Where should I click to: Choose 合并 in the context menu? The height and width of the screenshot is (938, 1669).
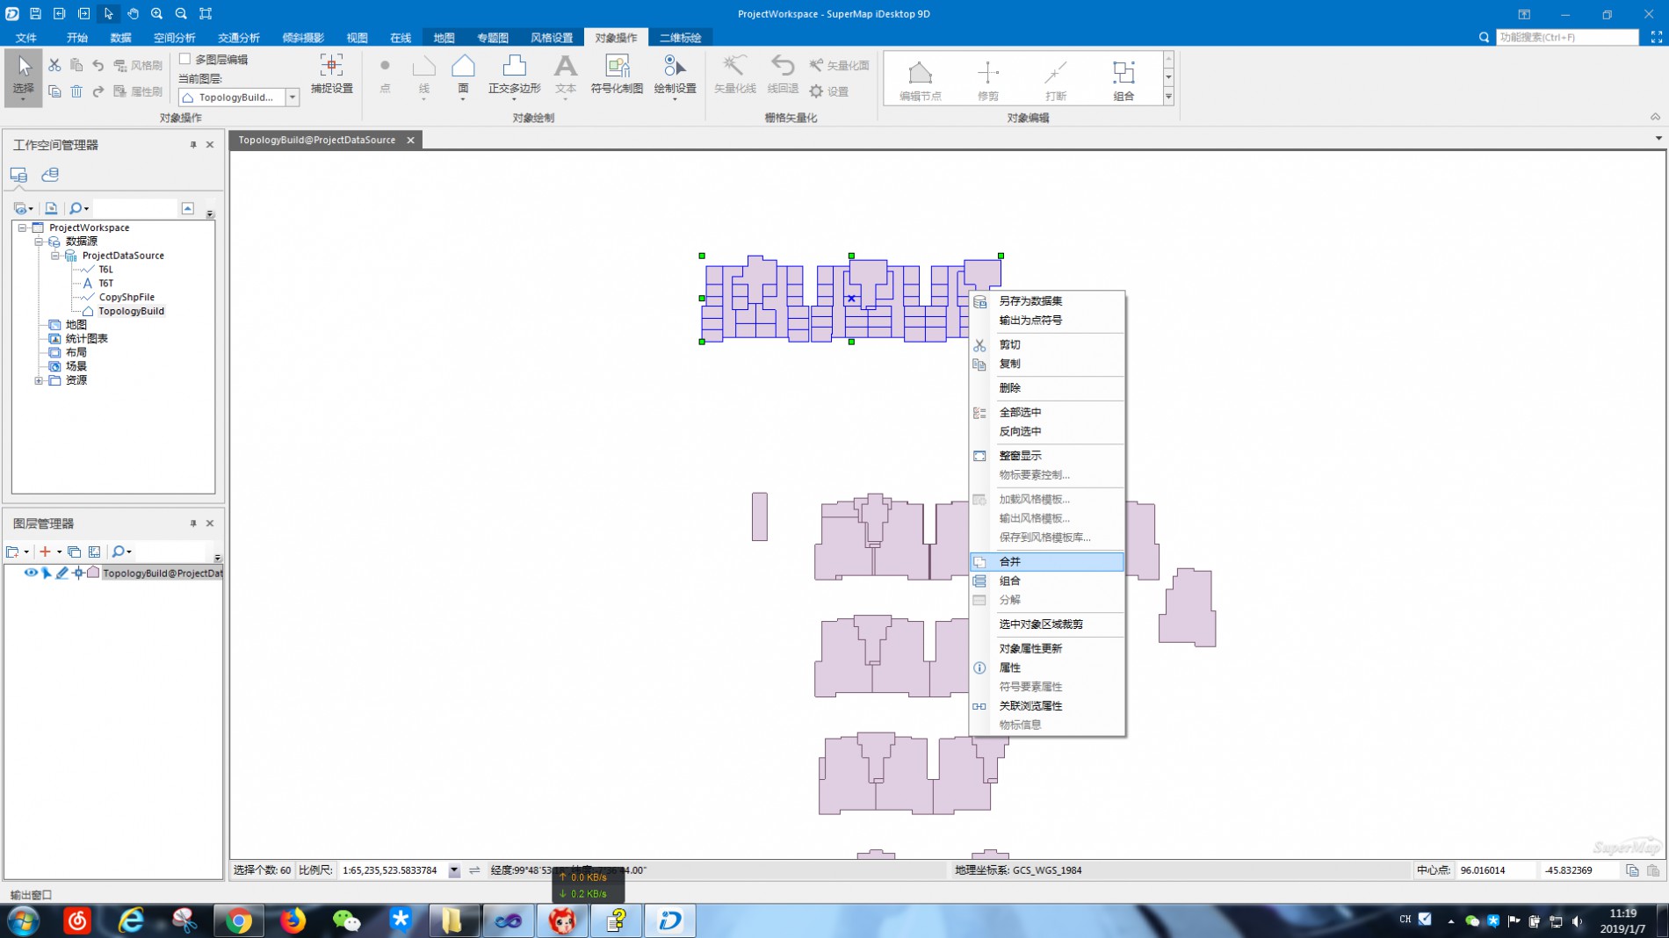(x=1046, y=561)
